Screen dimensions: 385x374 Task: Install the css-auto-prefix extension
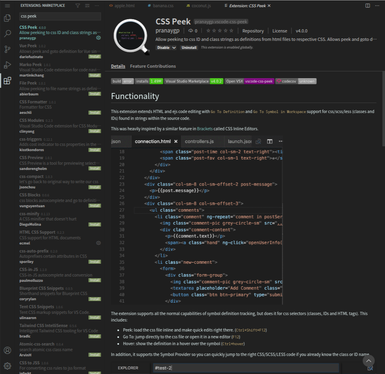pyautogui.click(x=94, y=262)
